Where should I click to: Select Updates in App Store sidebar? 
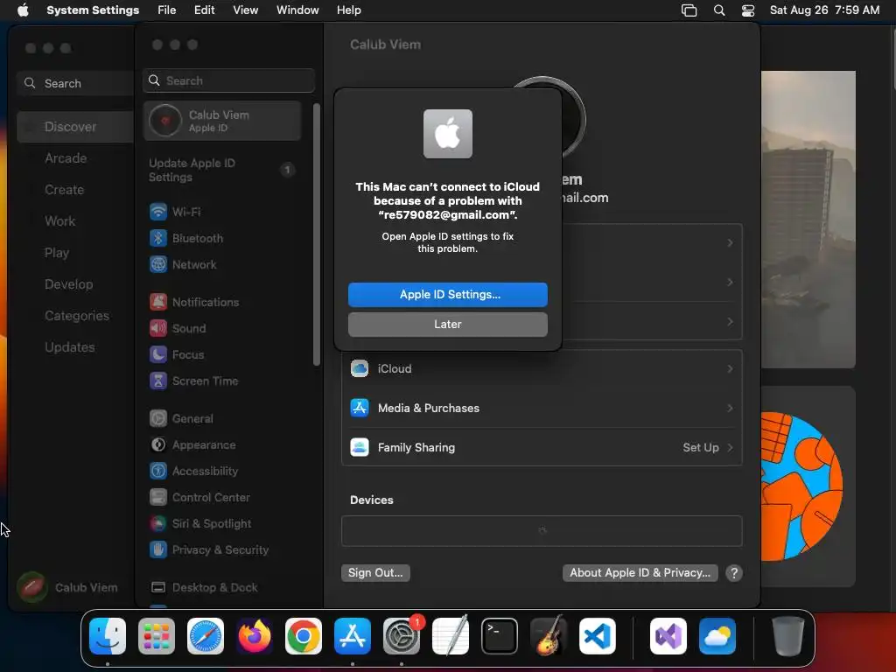click(x=70, y=346)
